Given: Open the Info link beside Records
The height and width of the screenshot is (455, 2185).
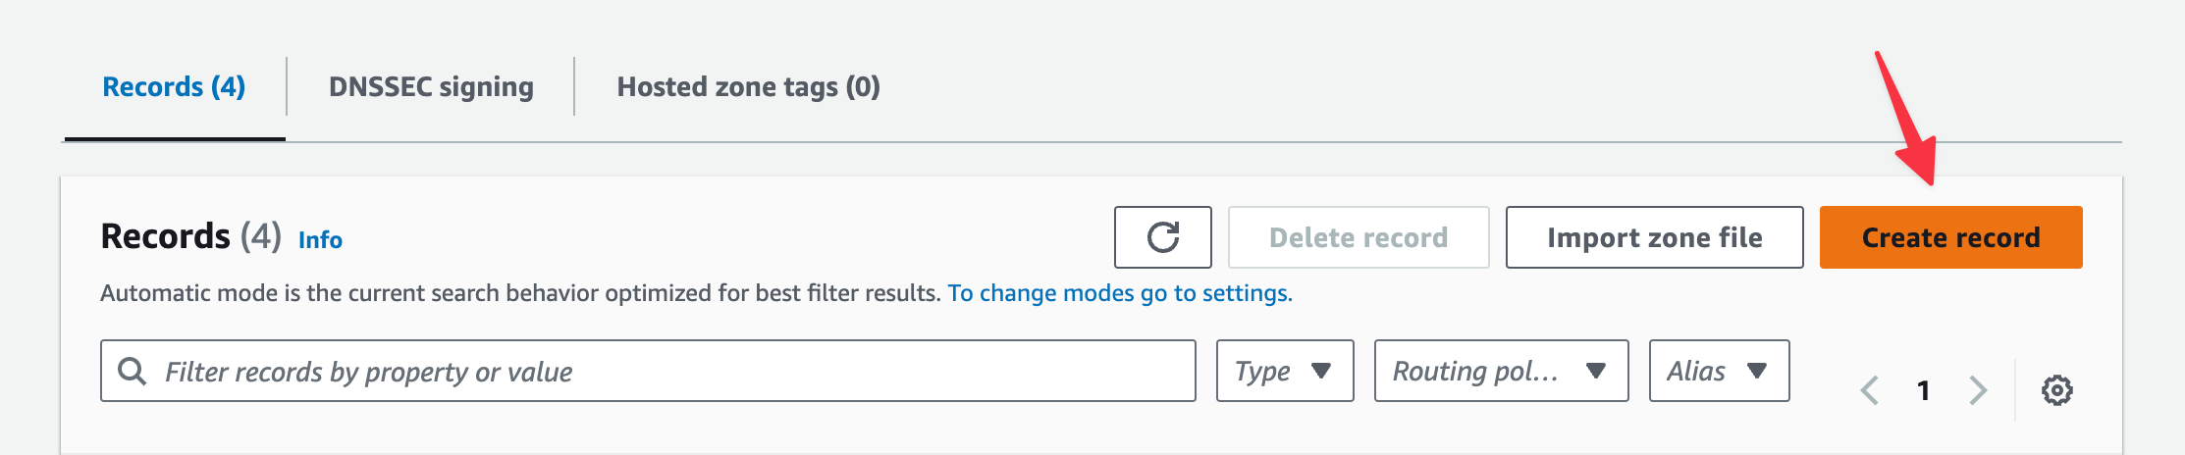Looking at the screenshot, I should [x=320, y=240].
